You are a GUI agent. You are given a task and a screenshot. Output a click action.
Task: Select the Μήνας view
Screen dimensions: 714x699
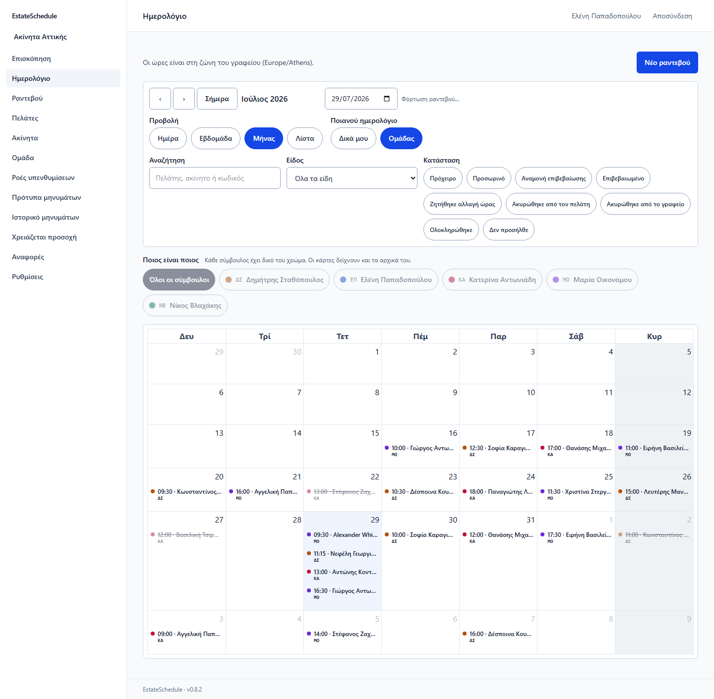pos(264,138)
